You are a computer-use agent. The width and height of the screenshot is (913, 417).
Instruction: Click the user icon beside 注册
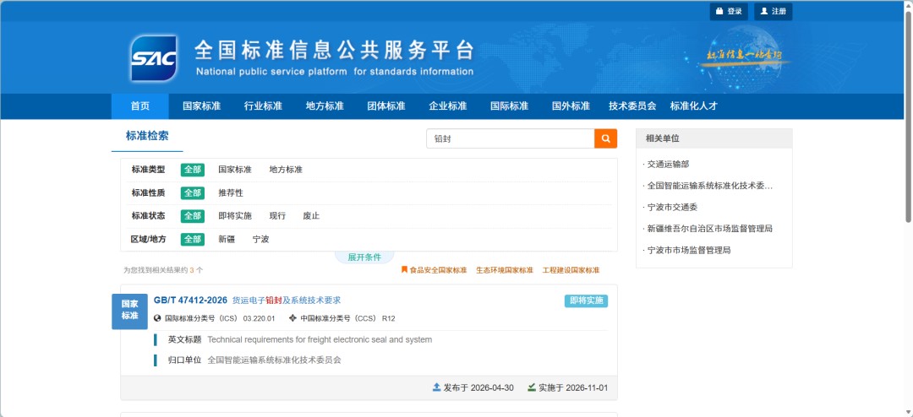point(764,11)
